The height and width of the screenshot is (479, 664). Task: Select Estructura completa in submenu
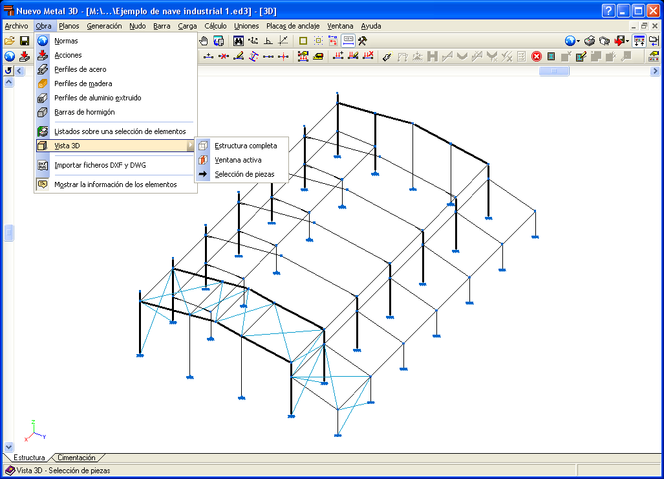pyautogui.click(x=246, y=146)
